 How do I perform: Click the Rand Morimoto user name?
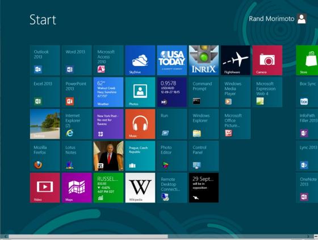point(271,19)
